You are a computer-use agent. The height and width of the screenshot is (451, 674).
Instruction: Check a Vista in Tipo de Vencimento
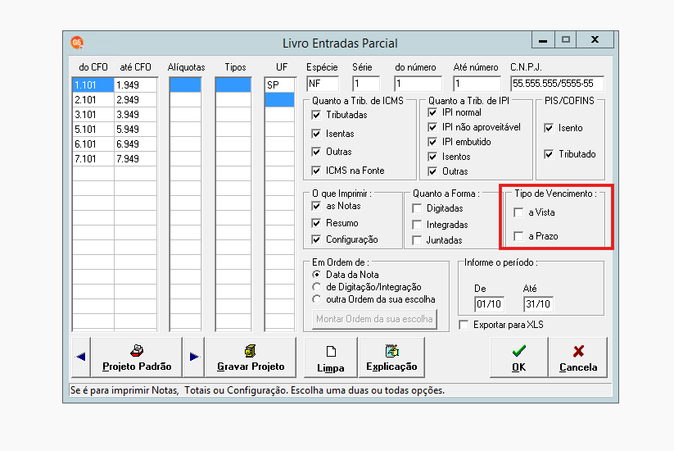(519, 212)
